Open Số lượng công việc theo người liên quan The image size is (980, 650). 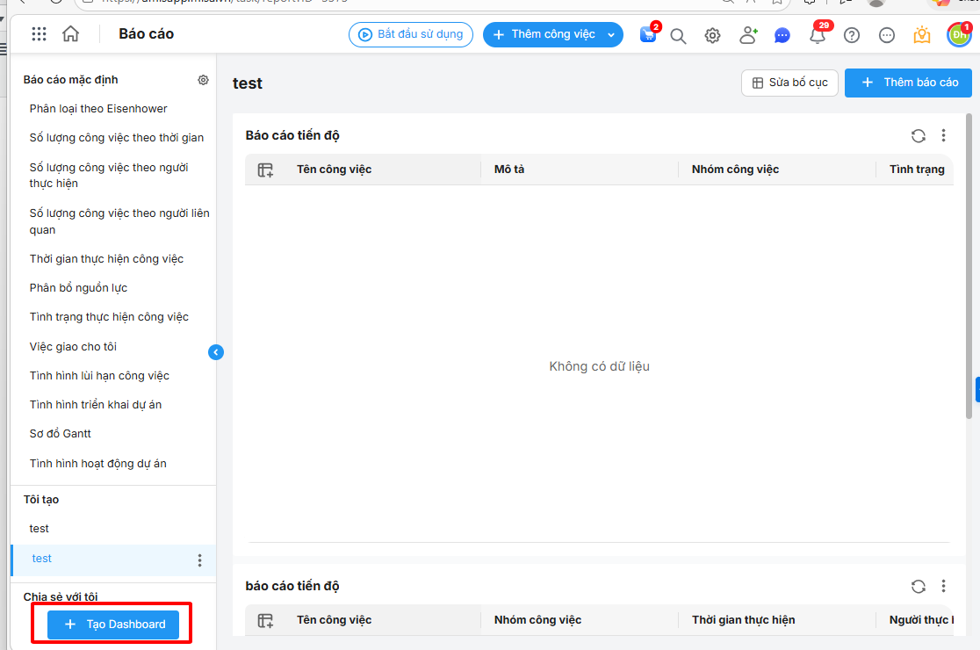click(119, 221)
